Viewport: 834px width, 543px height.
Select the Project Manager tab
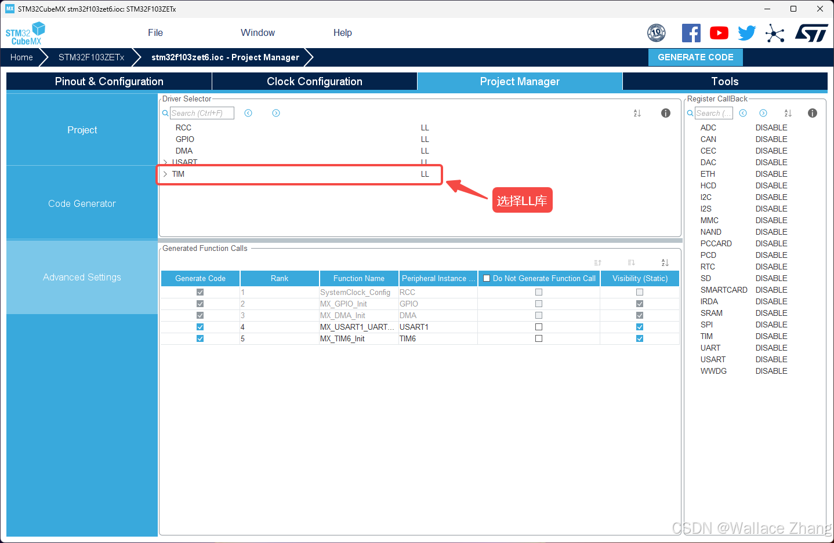coord(520,82)
